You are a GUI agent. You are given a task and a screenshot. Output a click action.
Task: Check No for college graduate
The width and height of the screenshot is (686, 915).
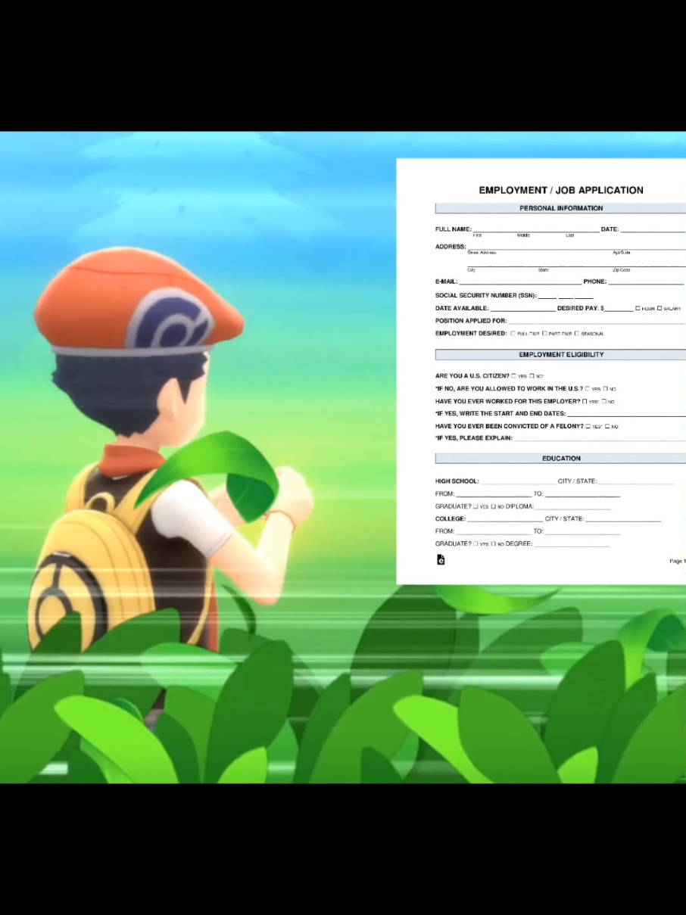click(493, 543)
